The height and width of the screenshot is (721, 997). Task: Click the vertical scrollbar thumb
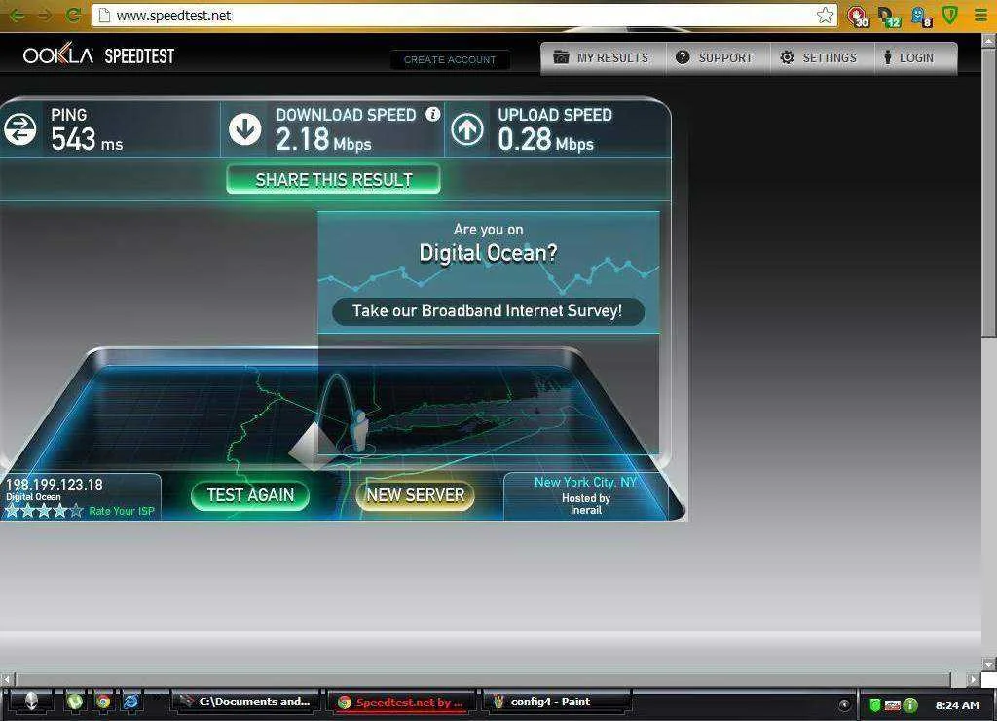click(989, 191)
